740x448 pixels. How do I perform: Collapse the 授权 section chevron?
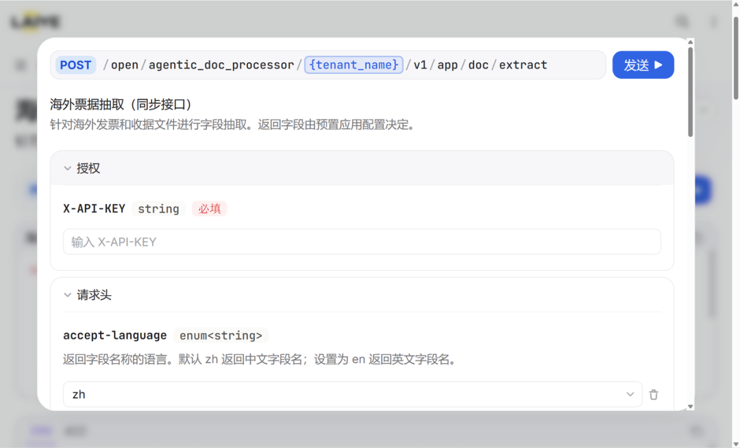(67, 169)
